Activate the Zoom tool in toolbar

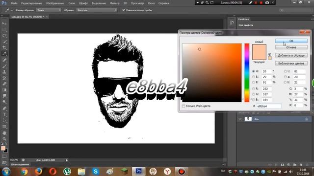[x=4, y=139]
